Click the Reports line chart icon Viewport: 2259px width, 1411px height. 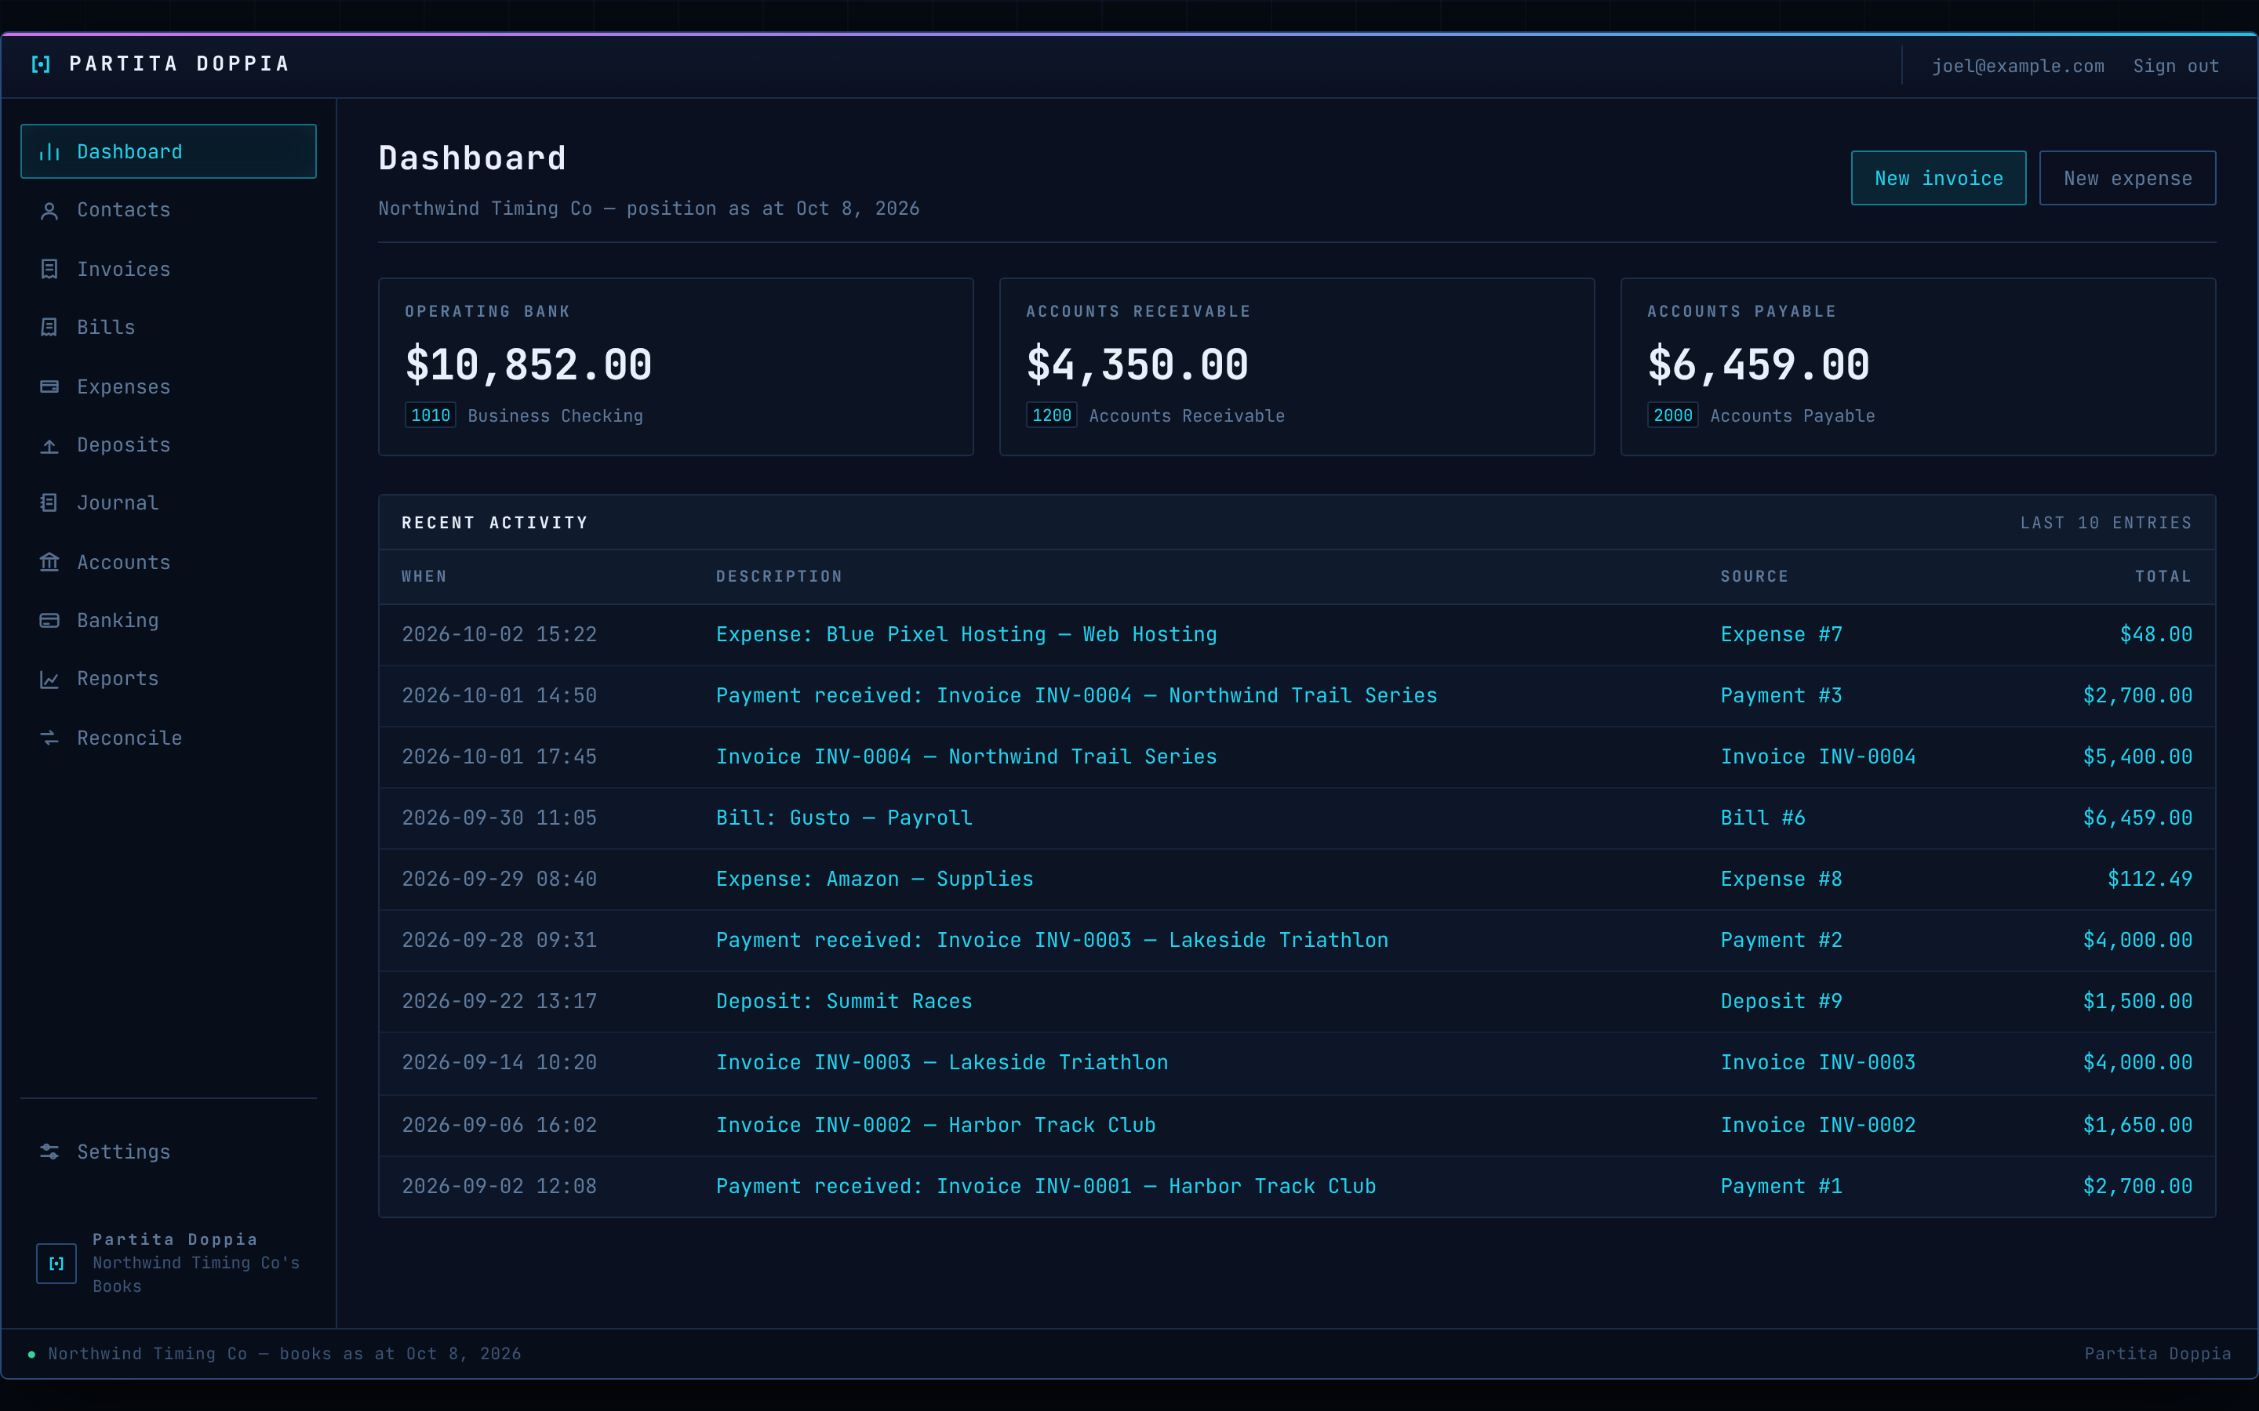[49, 680]
